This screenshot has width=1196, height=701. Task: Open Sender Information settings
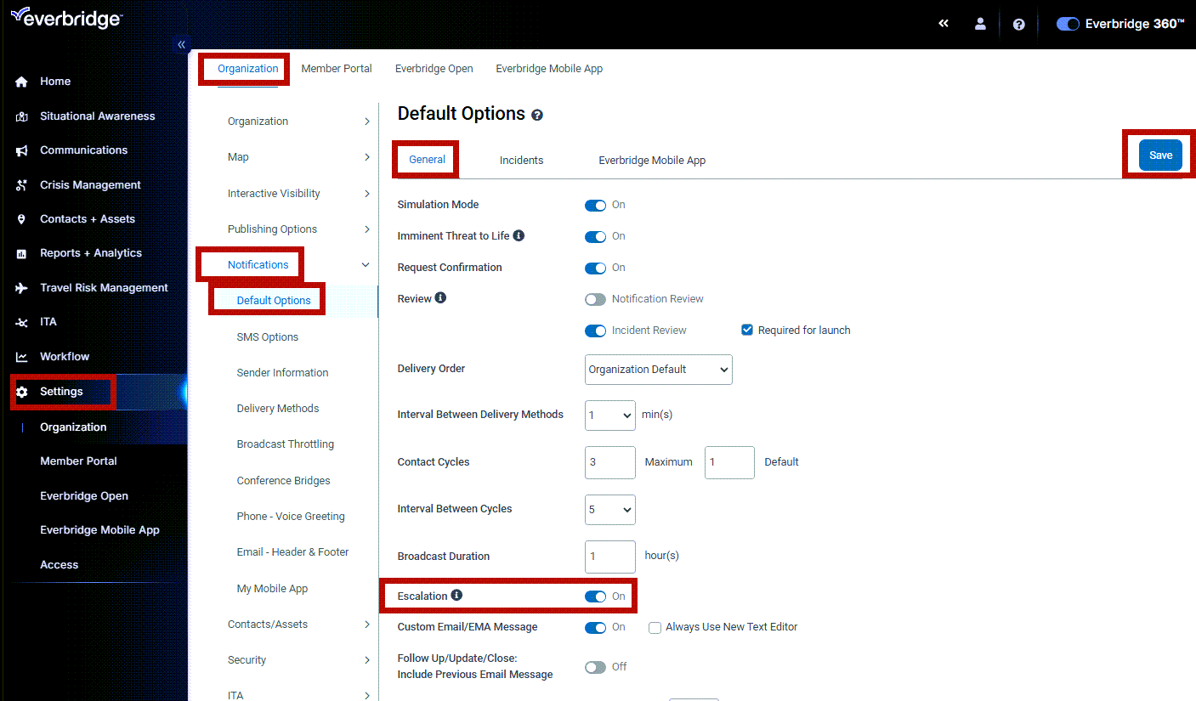(x=282, y=373)
